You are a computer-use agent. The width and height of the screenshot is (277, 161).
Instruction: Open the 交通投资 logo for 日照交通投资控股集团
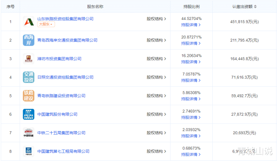pos(28,77)
